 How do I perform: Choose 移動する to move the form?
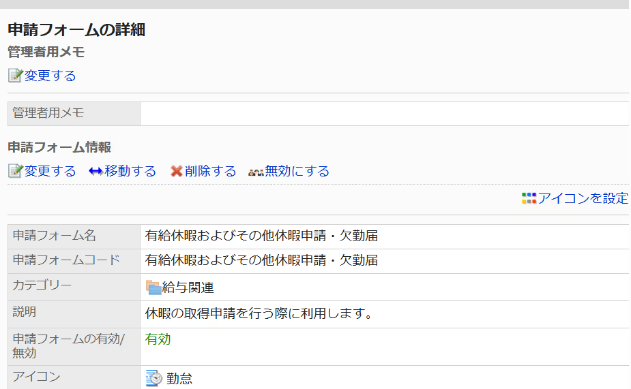pos(130,171)
